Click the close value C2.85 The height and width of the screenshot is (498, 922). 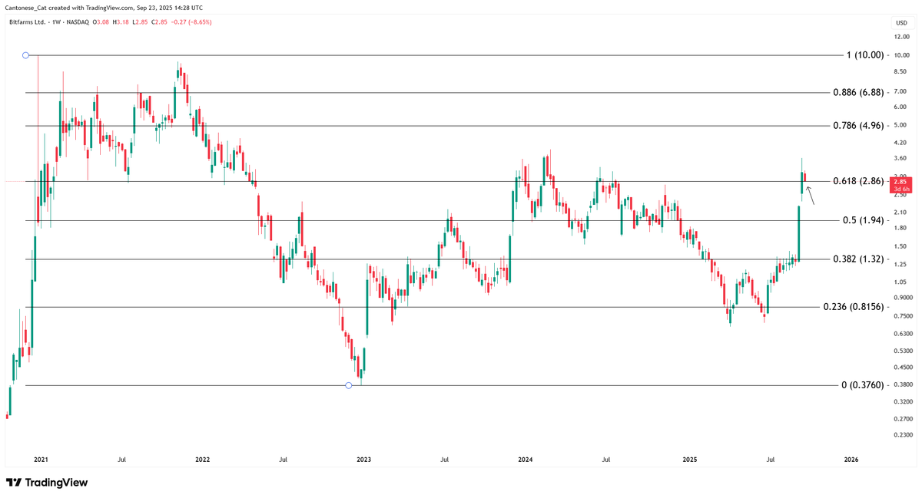pyautogui.click(x=160, y=22)
